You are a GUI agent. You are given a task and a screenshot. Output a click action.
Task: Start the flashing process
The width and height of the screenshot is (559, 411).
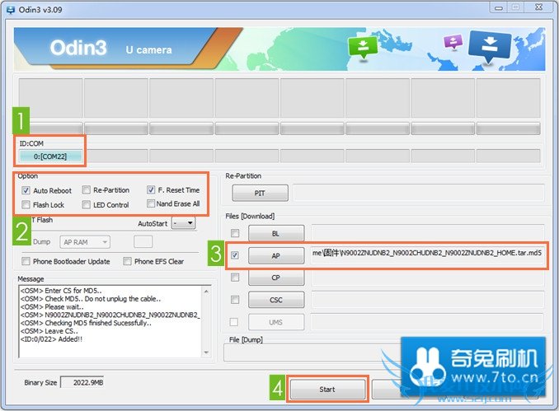pyautogui.click(x=327, y=390)
